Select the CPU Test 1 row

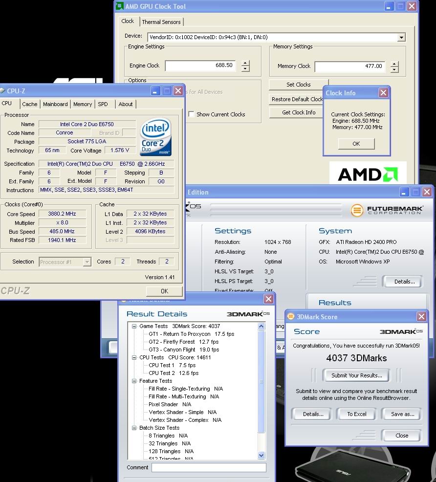172,365
